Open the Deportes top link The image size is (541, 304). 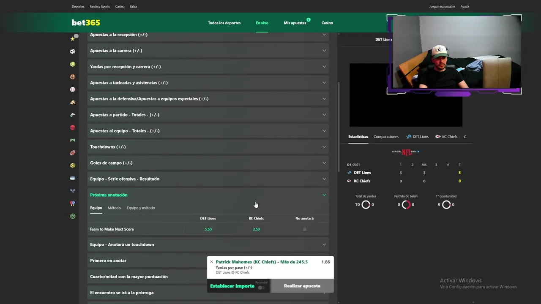click(x=78, y=7)
